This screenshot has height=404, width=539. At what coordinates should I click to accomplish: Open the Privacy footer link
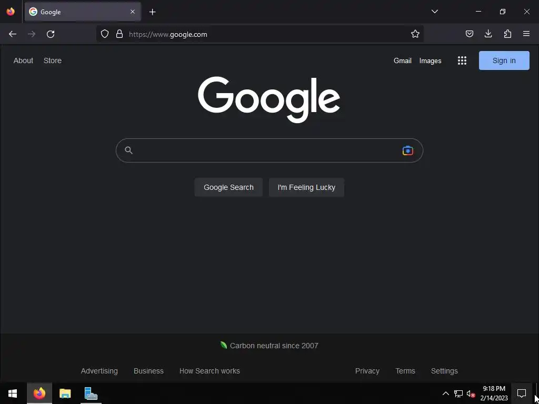367,371
